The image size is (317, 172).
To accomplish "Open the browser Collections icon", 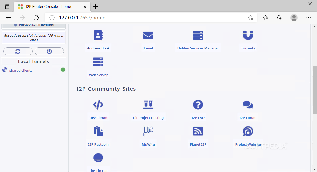I will [x=280, y=18].
